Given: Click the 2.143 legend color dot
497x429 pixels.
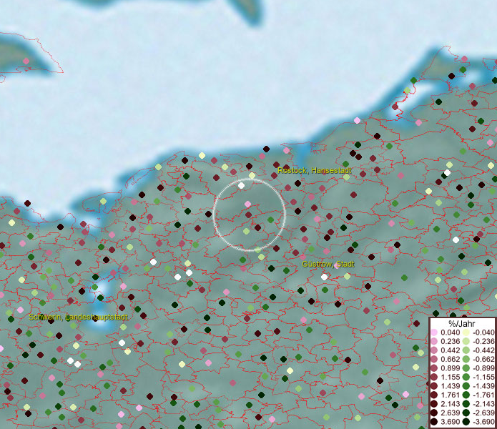Looking at the screenshot, I should (434, 404).
